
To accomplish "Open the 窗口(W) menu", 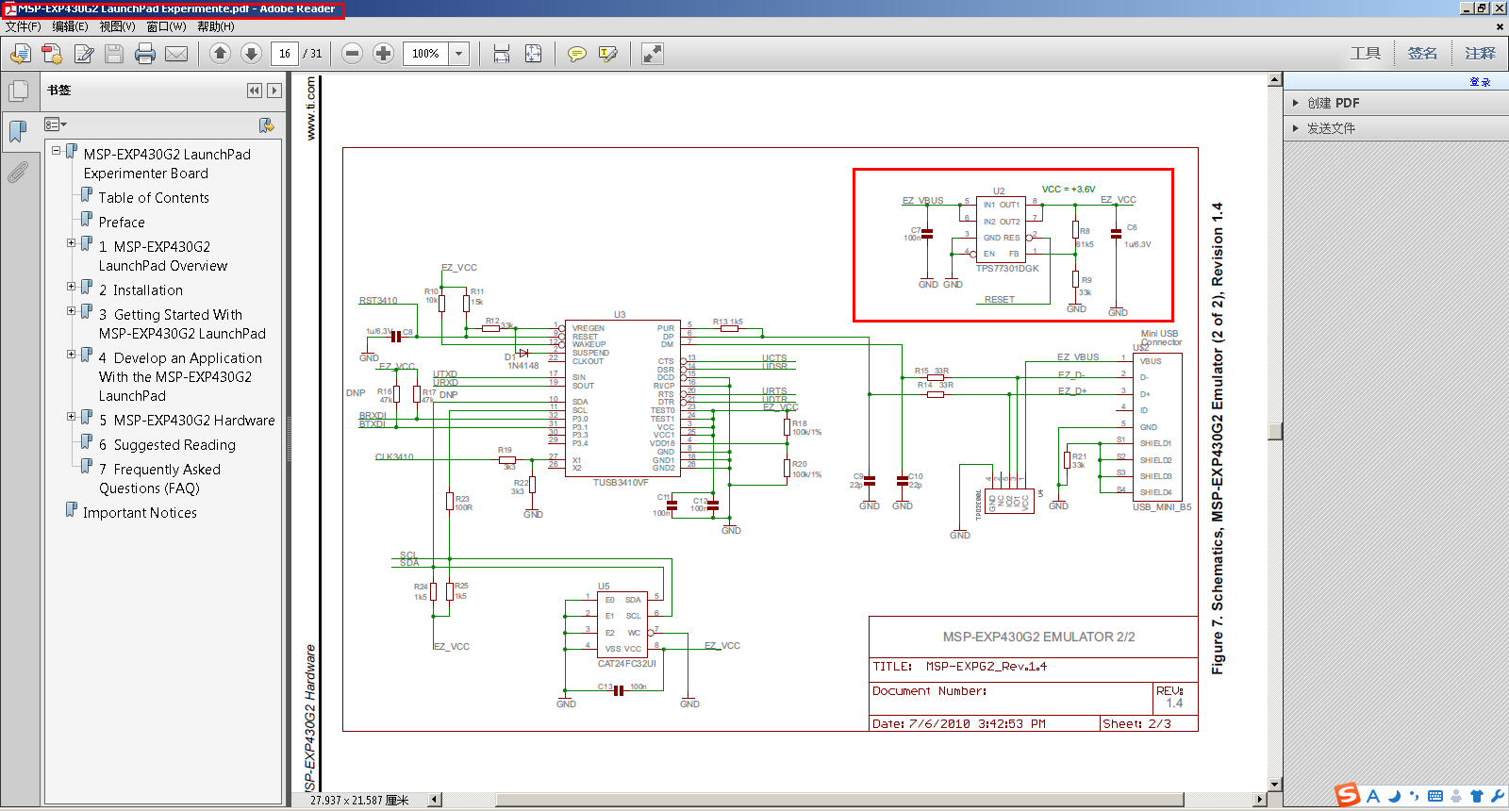I will pyautogui.click(x=167, y=26).
